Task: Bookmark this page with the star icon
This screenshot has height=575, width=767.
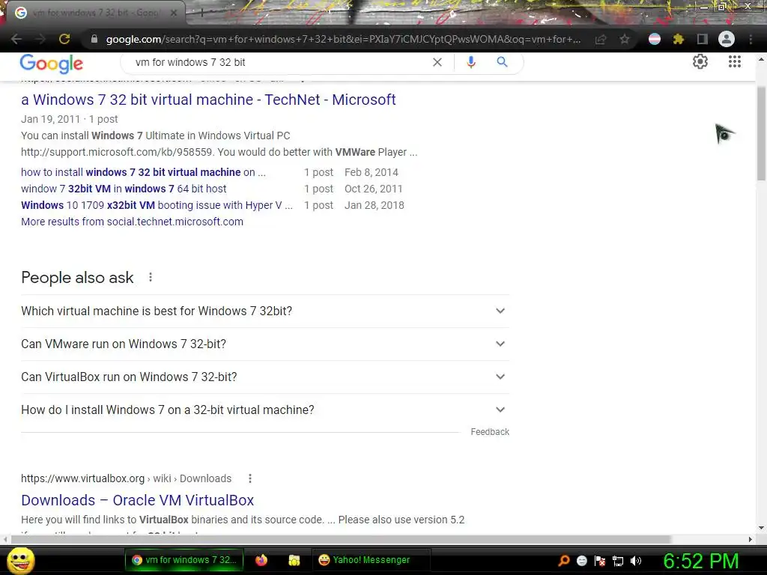Action: 625,39
